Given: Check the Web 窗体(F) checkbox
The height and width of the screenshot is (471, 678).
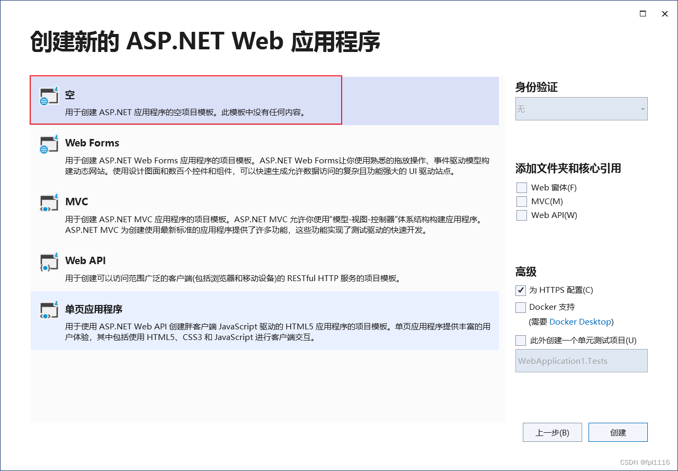Looking at the screenshot, I should (522, 188).
